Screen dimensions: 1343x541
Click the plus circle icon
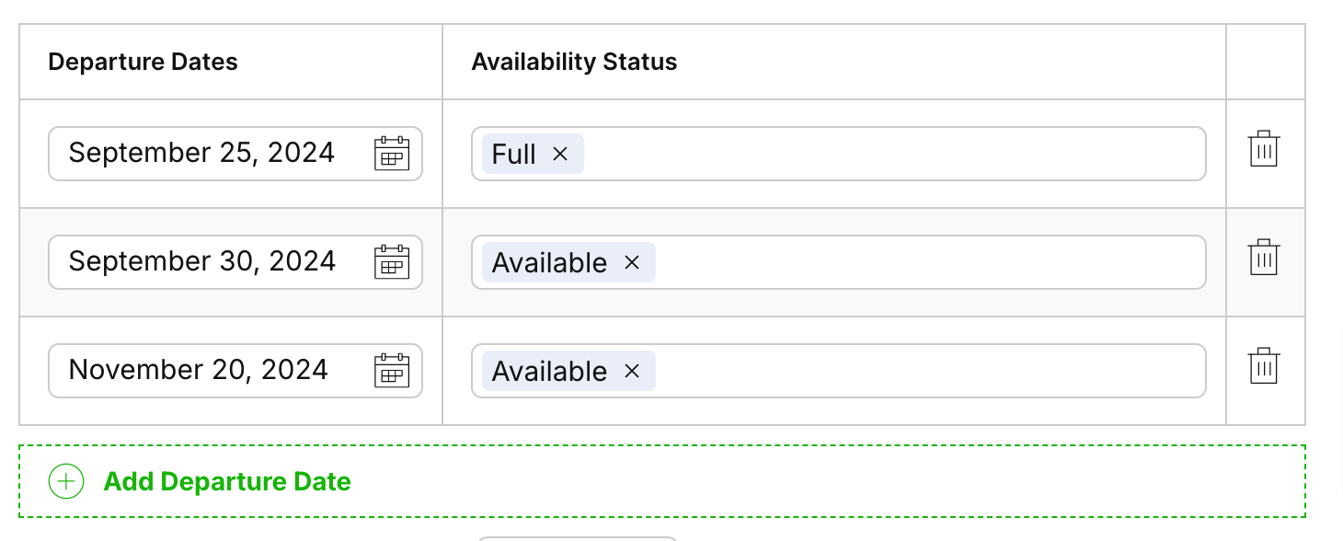point(66,481)
